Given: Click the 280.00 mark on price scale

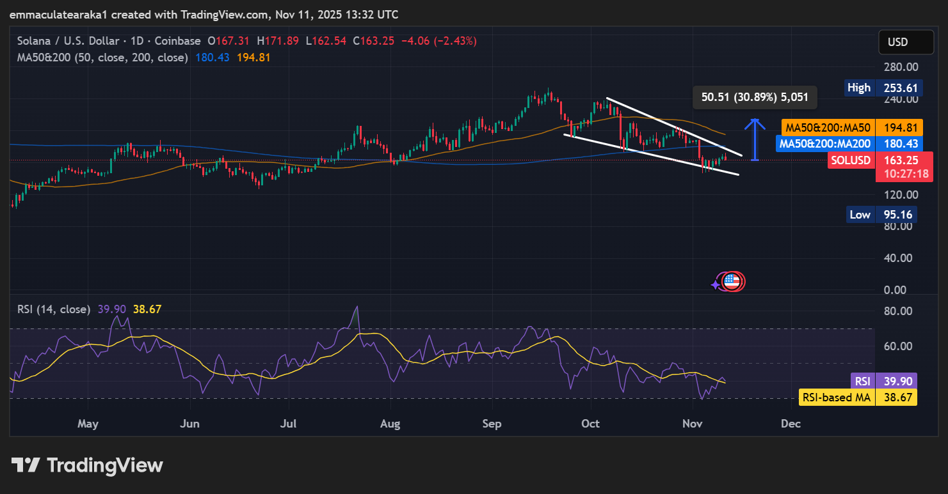Looking at the screenshot, I should pos(899,67).
